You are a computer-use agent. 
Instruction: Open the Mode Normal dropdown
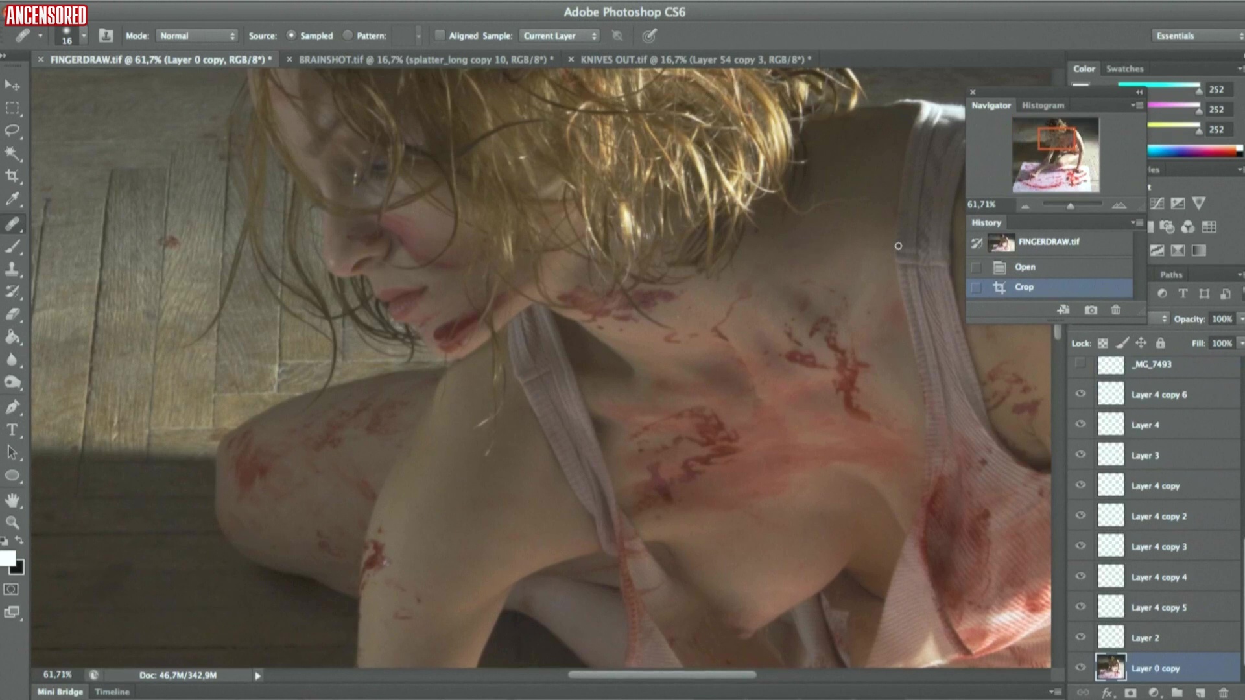tap(197, 36)
